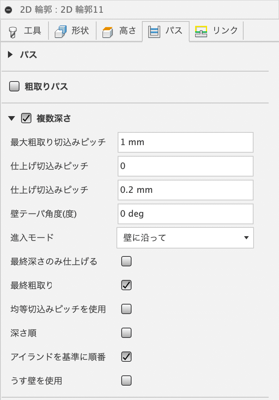Open the 進入モード dropdown
This screenshot has width=279, height=400.
coord(185,238)
